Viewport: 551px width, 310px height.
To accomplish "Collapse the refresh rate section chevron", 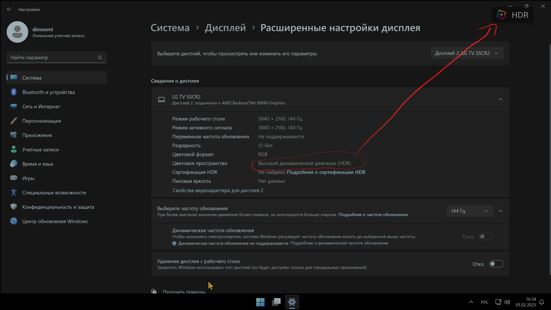I will 500,211.
